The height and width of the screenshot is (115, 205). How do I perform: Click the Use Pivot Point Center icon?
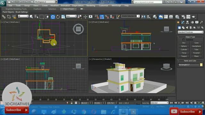coord(79,17)
